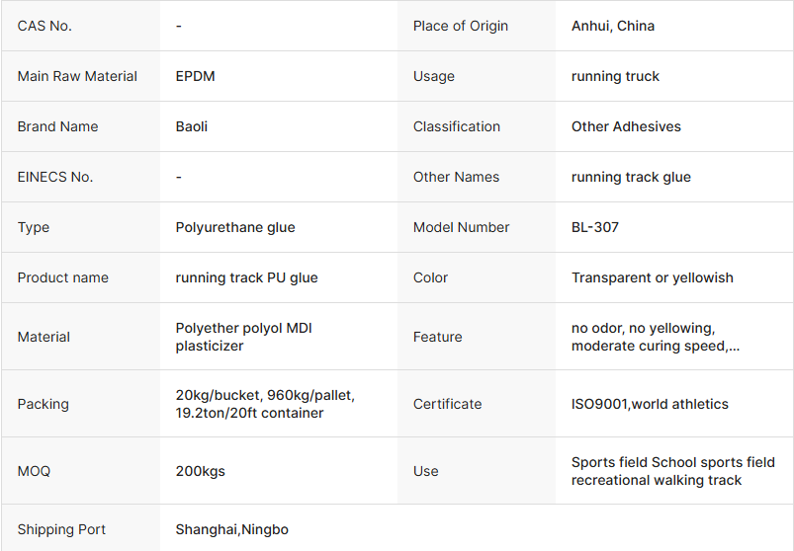Click the 'Sports field School sports field' use text
This screenshot has width=794, height=551.
tap(672, 462)
